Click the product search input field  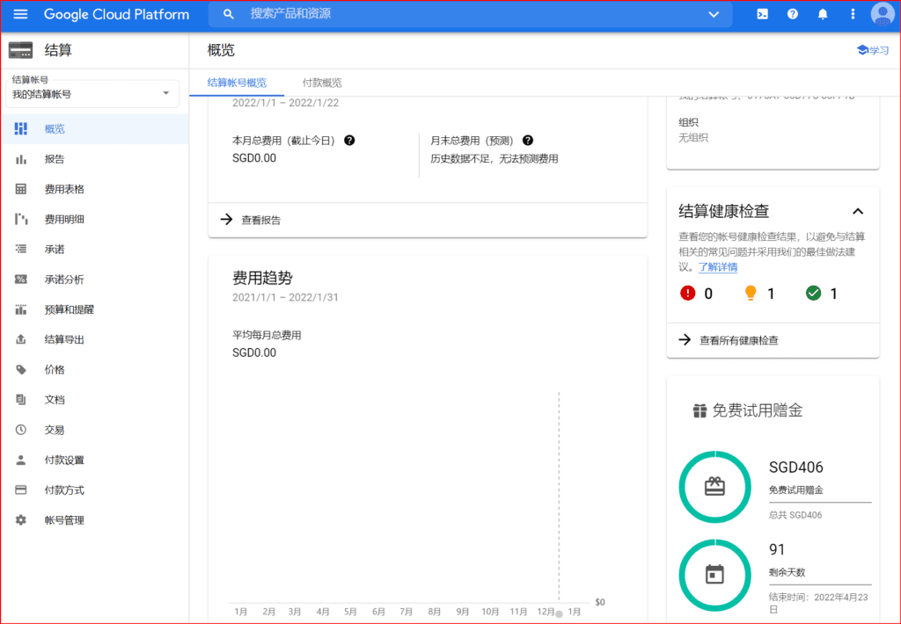pos(352,14)
